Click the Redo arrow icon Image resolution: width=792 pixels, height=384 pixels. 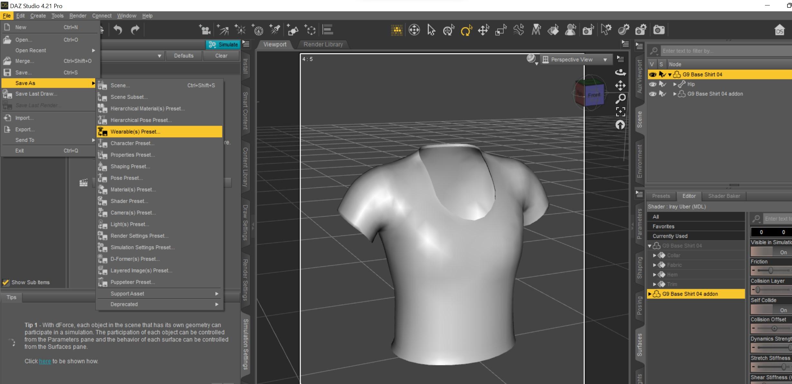click(135, 30)
